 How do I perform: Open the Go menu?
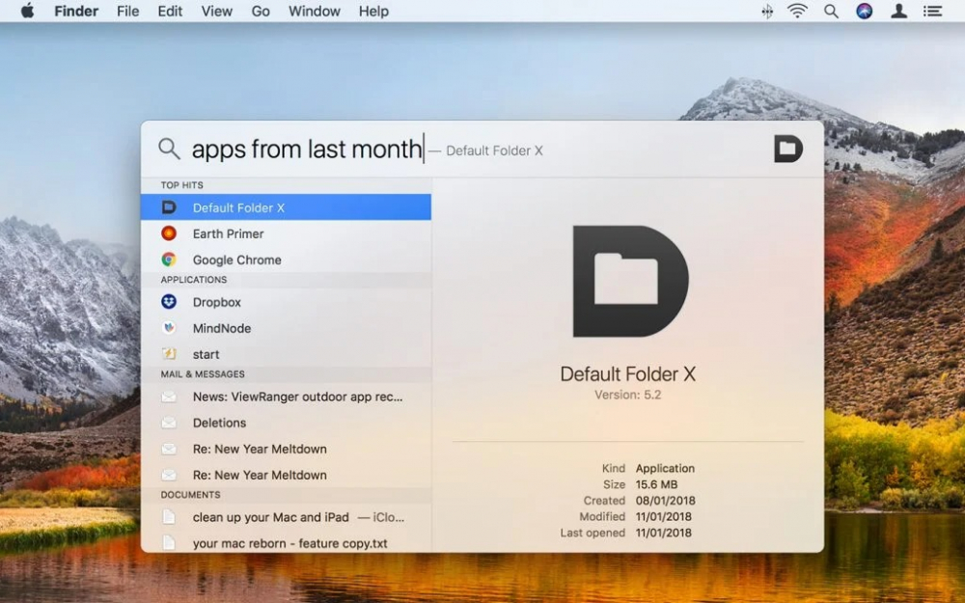pos(261,12)
